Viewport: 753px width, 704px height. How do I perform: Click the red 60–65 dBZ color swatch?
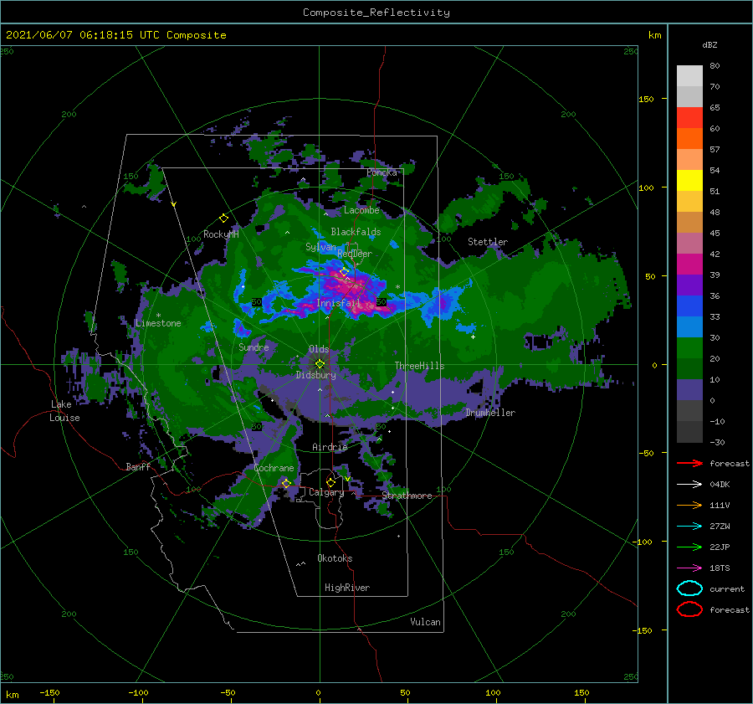coord(689,118)
